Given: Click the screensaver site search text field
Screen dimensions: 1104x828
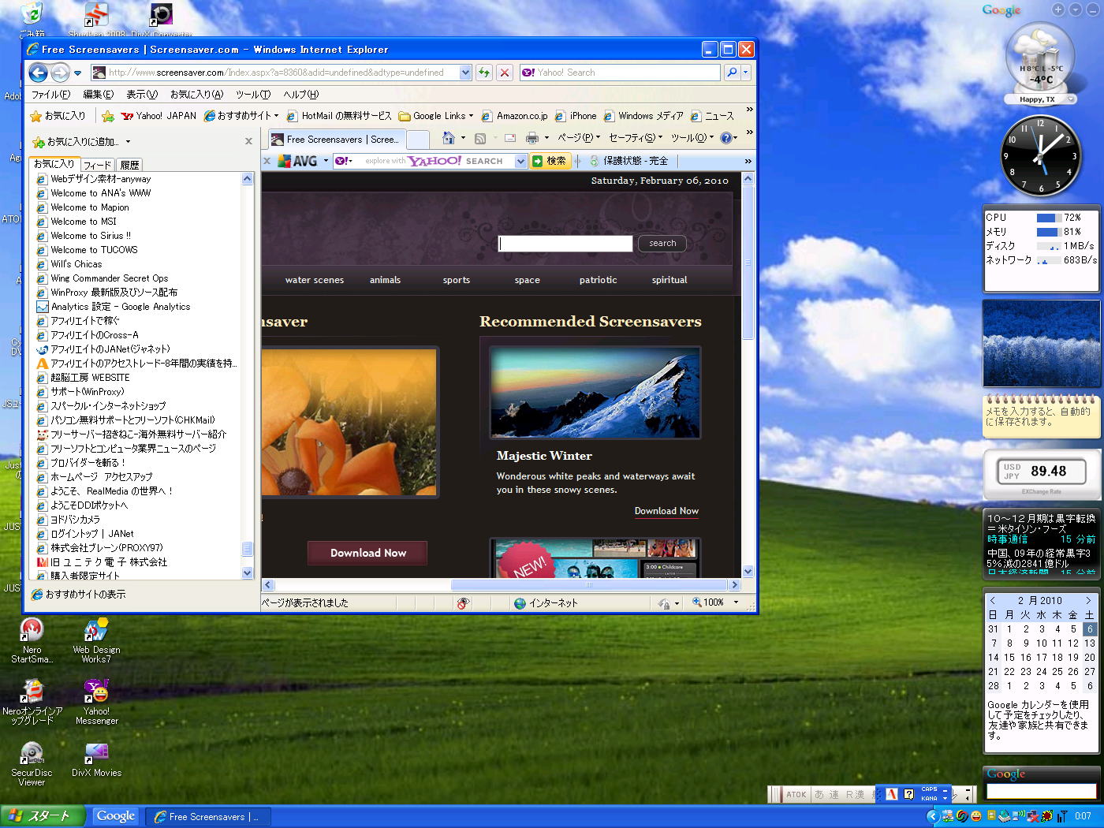Looking at the screenshot, I should [565, 244].
